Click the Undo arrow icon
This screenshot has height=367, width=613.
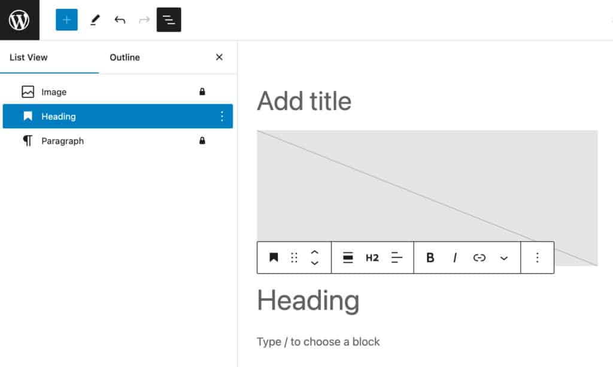(120, 20)
